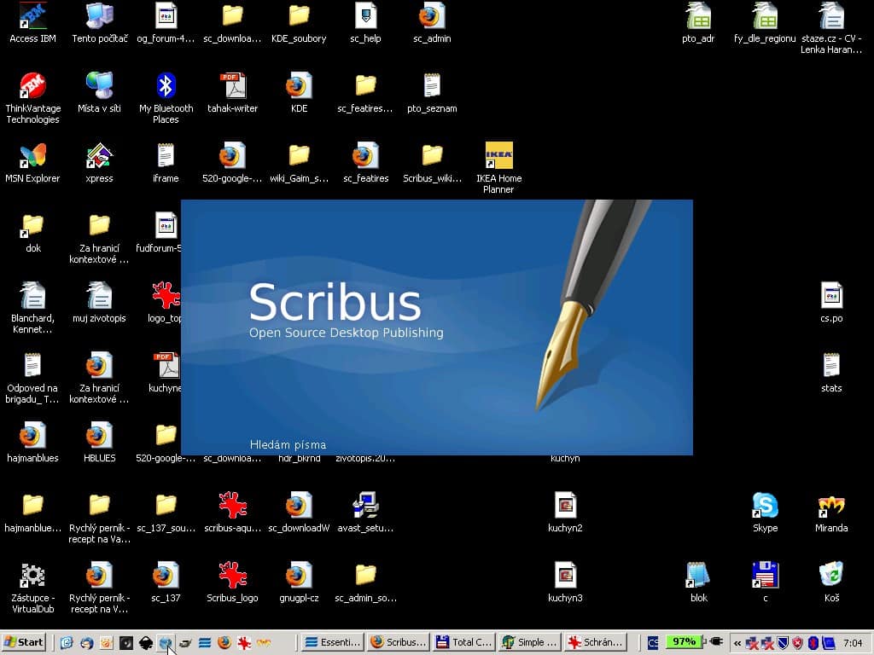The width and height of the screenshot is (874, 655).
Task: Switch to Simple ... taskbar window
Action: point(529,642)
